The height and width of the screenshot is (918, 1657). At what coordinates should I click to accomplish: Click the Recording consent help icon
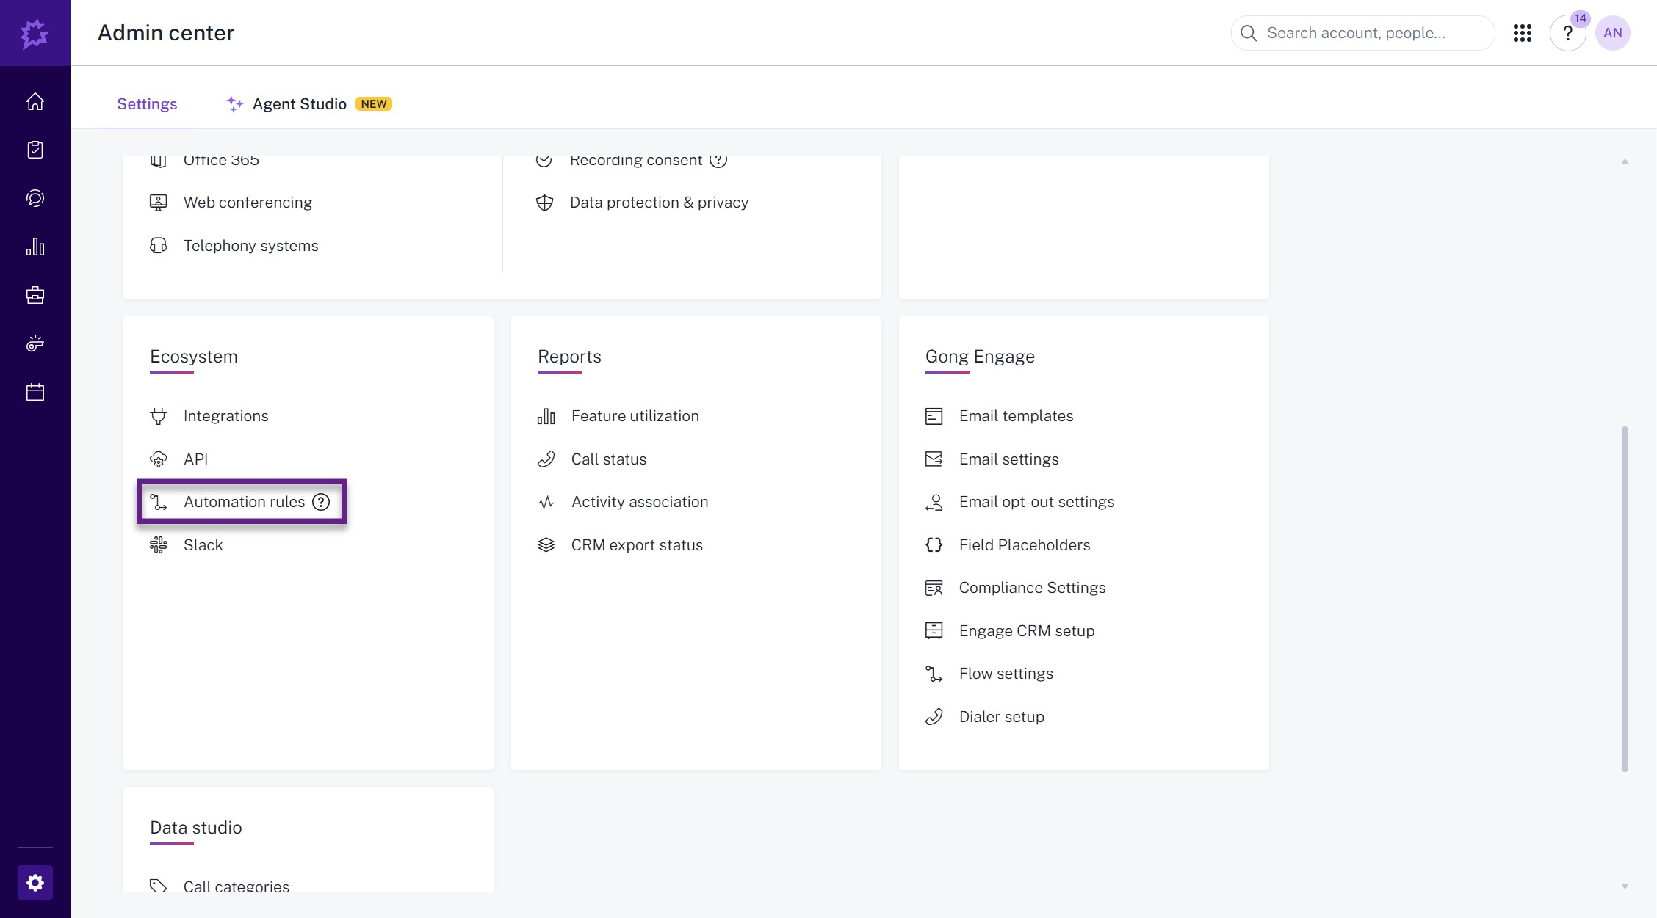(x=718, y=161)
